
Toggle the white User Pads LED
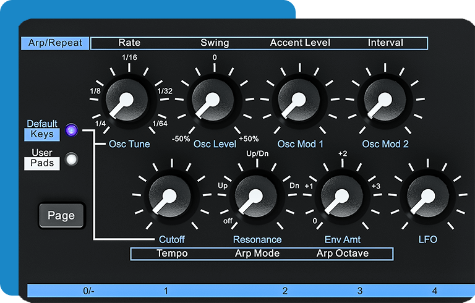(72, 160)
